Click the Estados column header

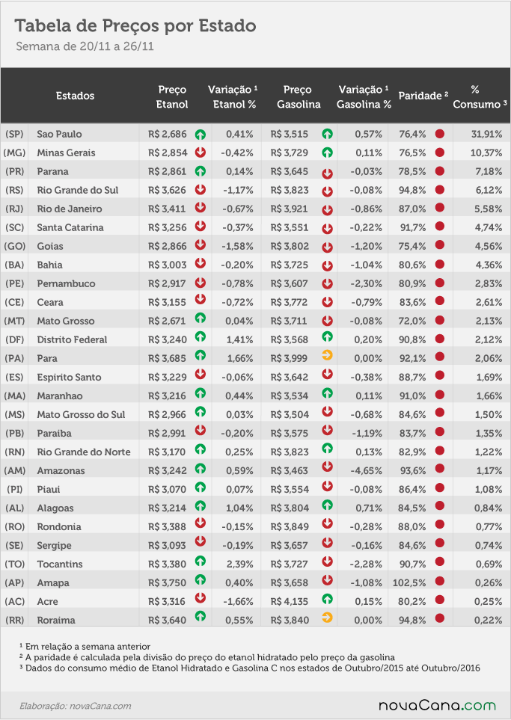tap(75, 96)
